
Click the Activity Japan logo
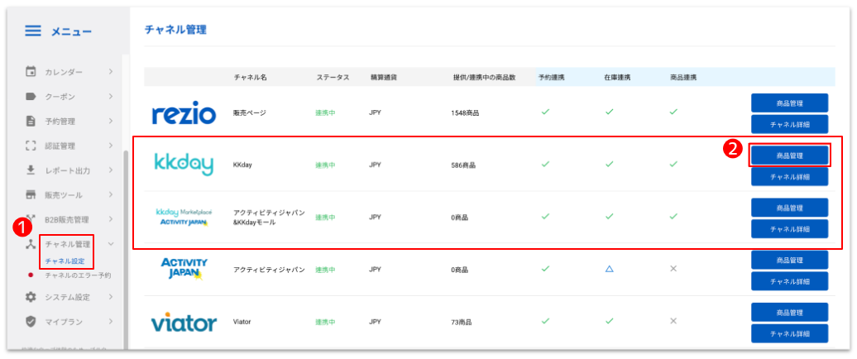tap(184, 269)
